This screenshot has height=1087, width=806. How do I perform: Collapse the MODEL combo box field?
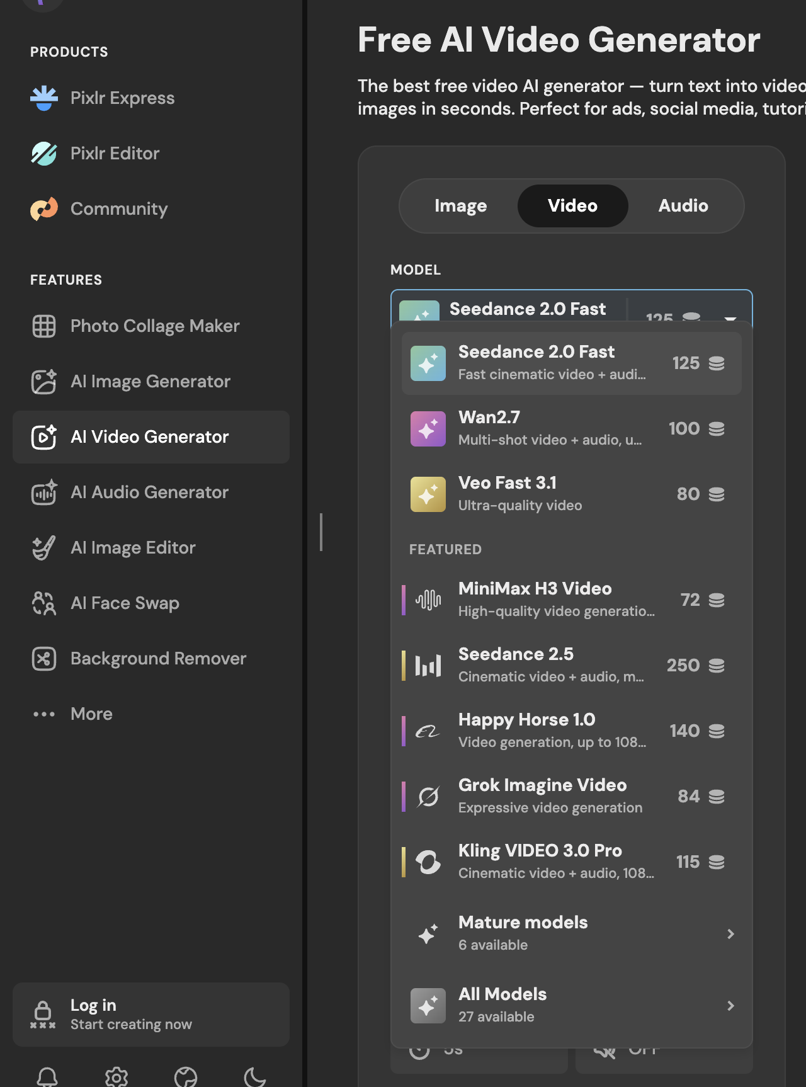pos(572,307)
